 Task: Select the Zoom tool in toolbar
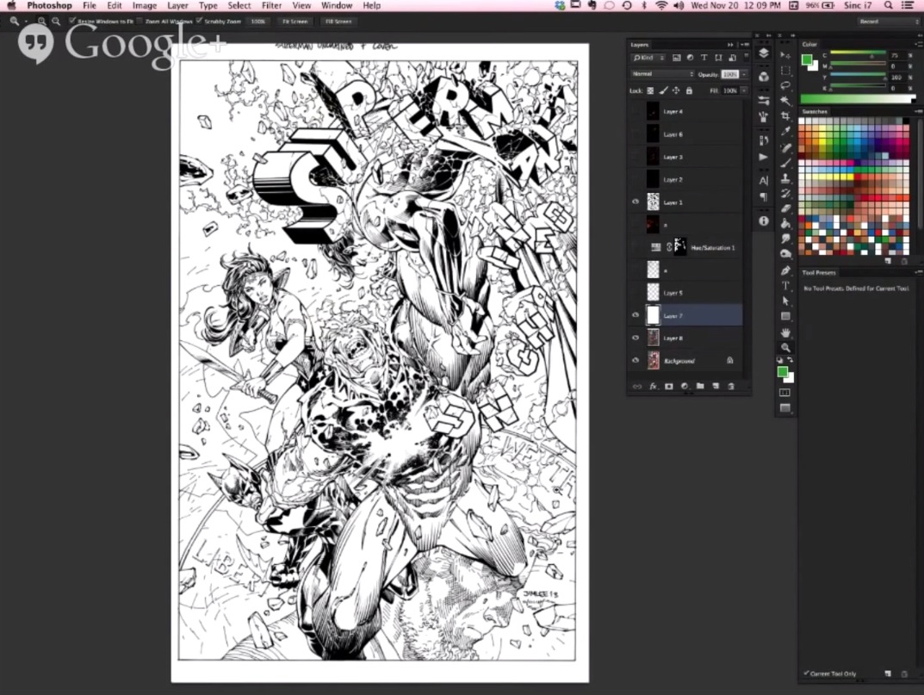(785, 348)
